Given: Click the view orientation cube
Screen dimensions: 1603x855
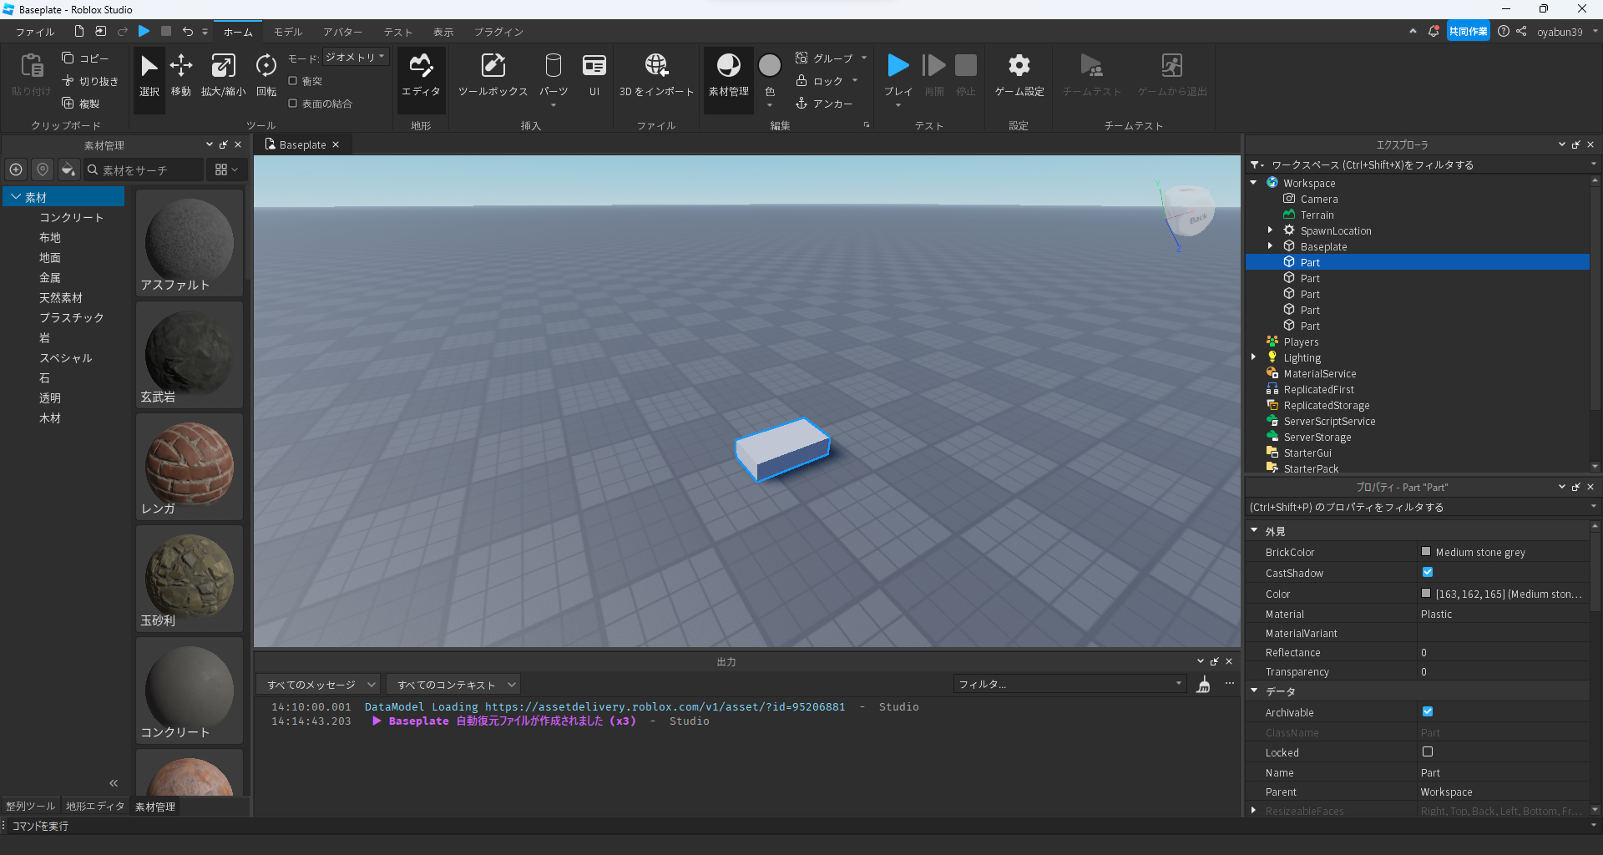Looking at the screenshot, I should pos(1188,210).
